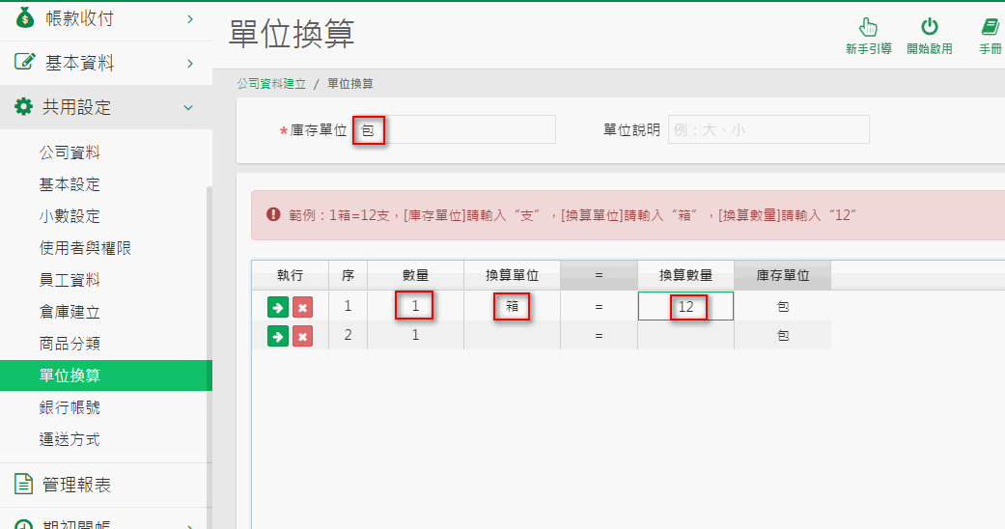Click the 序 column header

coord(348,275)
